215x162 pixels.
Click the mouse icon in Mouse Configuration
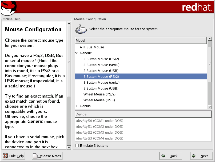81,29
